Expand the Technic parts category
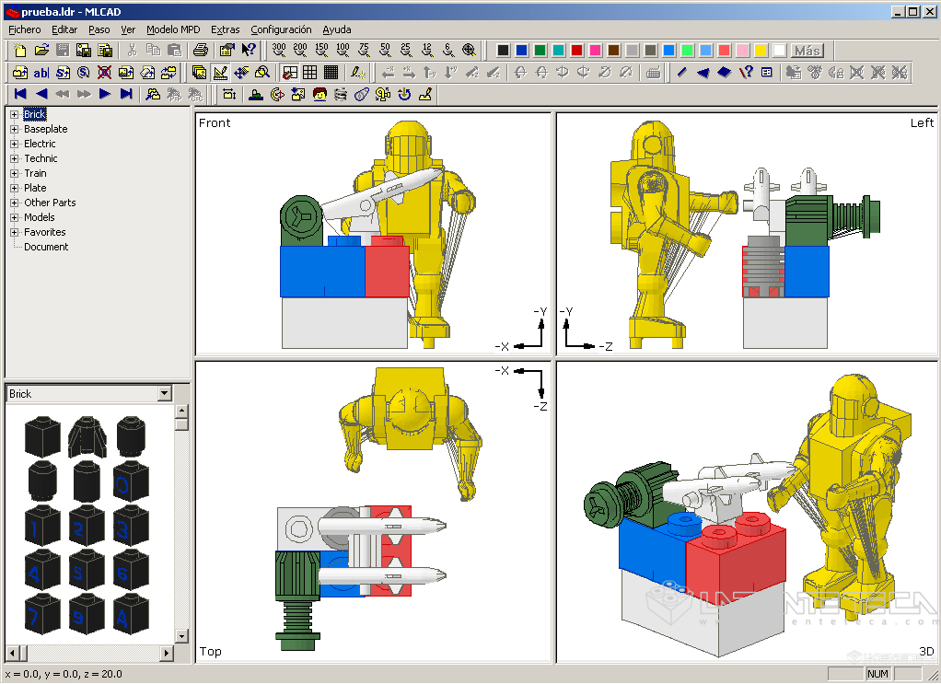941x684 pixels. tap(15, 158)
